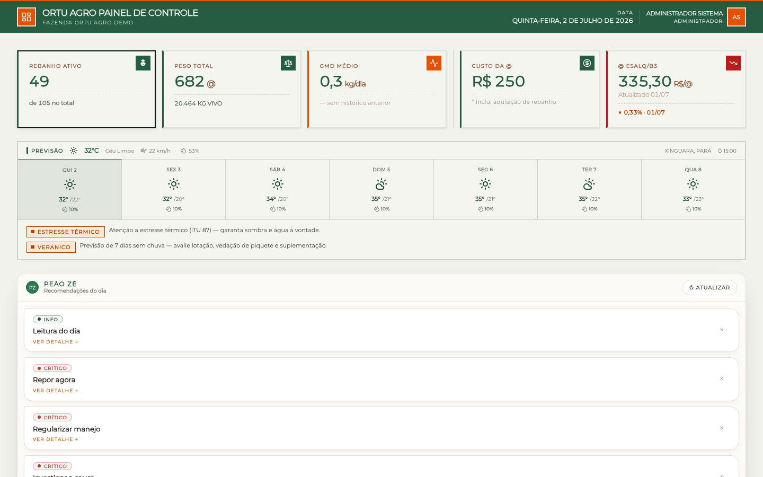Click 'Recomendações do dia' subtitle
763x477 pixels.
(x=75, y=291)
